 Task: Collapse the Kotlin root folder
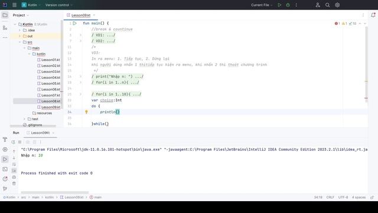click(x=15, y=24)
